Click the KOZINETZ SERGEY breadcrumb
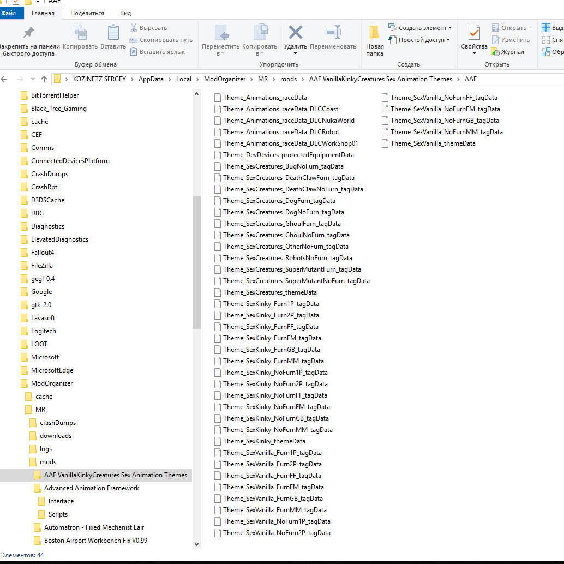Viewport: 564px width, 564px height. (x=99, y=79)
